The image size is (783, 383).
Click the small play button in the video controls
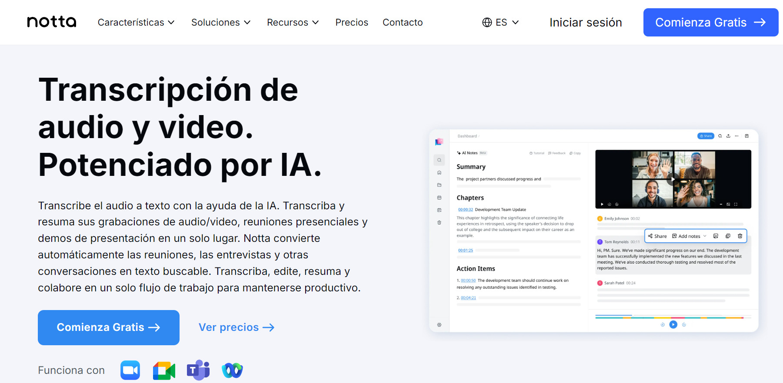[602, 204]
